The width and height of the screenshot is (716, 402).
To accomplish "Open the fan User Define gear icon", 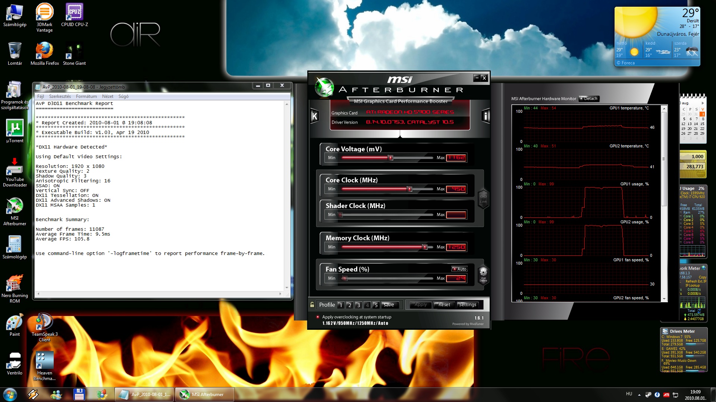I will (483, 274).
